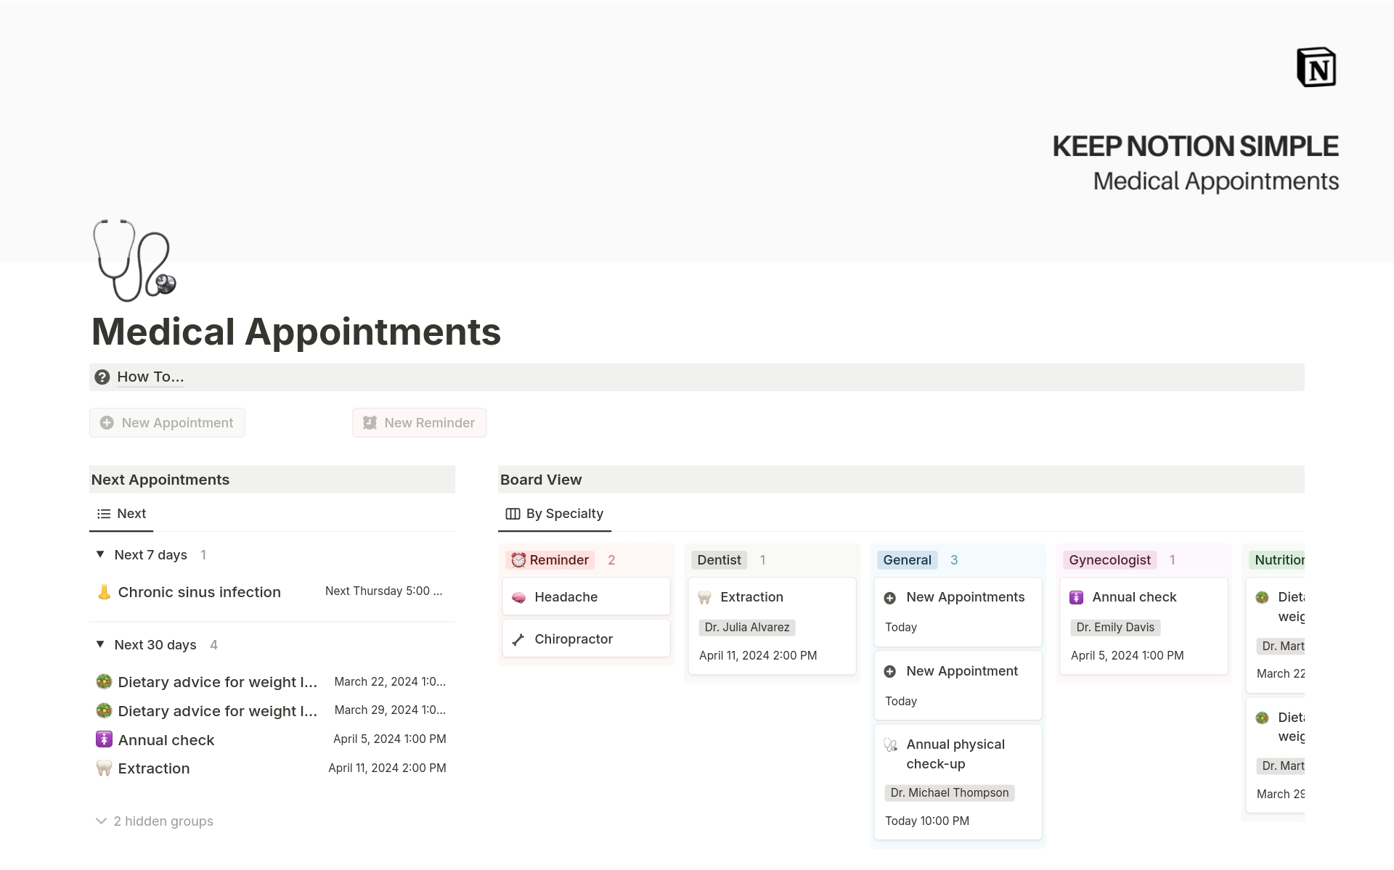Image resolution: width=1394 pixels, height=870 pixels.
Task: Click the Notion logo icon
Action: [1316, 67]
